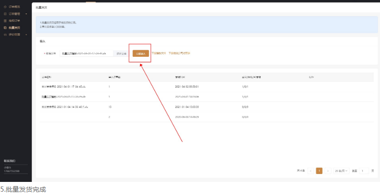Screen dimensions: 380x194
Task: Click the 选择文件 button
Action: (x=121, y=54)
